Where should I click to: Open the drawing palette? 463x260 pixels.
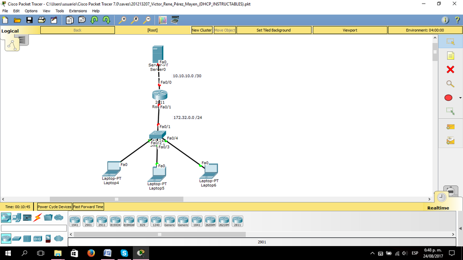point(162,20)
